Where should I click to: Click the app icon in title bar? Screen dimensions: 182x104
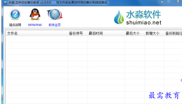point(5,2)
